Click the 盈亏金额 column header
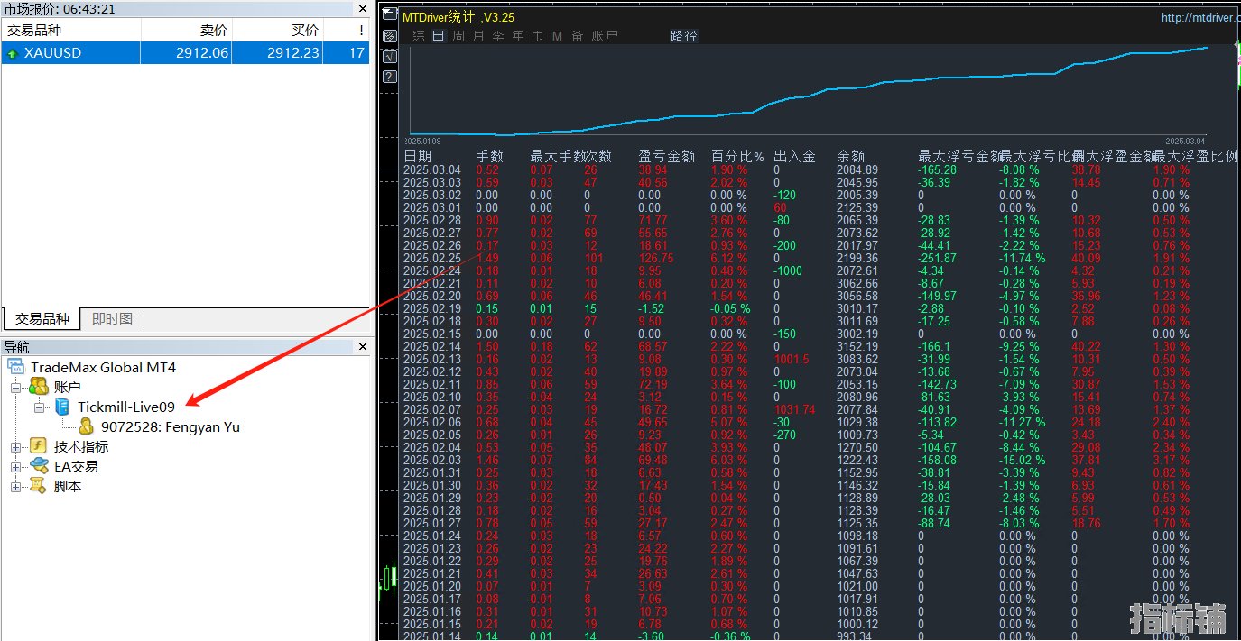 click(x=667, y=156)
